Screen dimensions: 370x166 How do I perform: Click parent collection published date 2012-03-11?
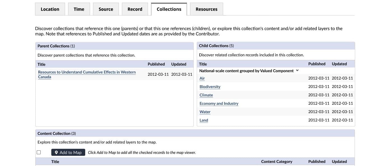[158, 74]
